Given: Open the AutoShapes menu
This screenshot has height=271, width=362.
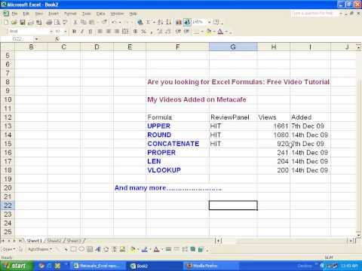Looking at the screenshot, I should click(x=40, y=249).
